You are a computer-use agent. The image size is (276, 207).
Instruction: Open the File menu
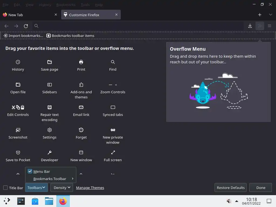[5, 5]
